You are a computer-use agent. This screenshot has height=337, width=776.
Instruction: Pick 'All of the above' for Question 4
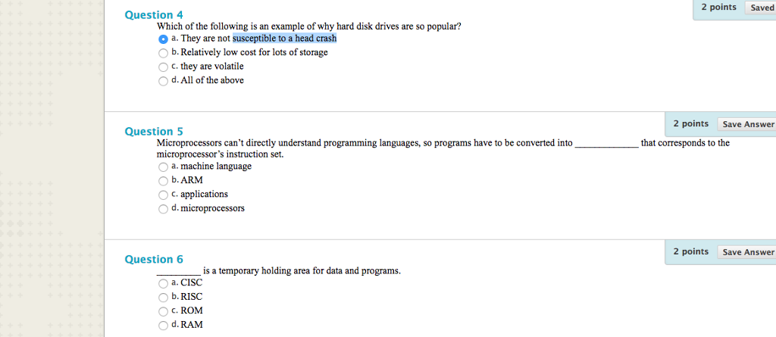163,81
